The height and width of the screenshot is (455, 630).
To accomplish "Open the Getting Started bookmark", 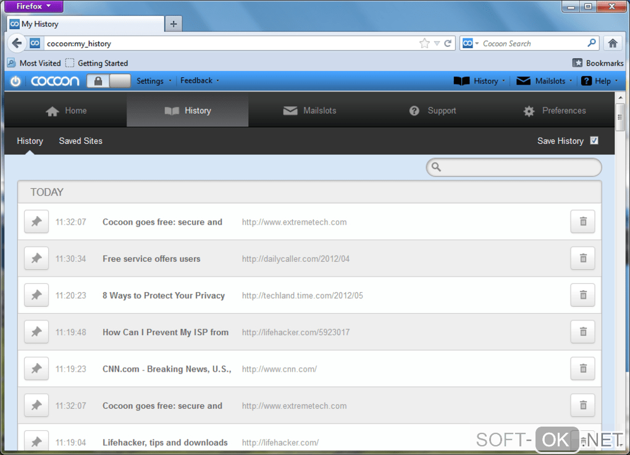I will (97, 63).
